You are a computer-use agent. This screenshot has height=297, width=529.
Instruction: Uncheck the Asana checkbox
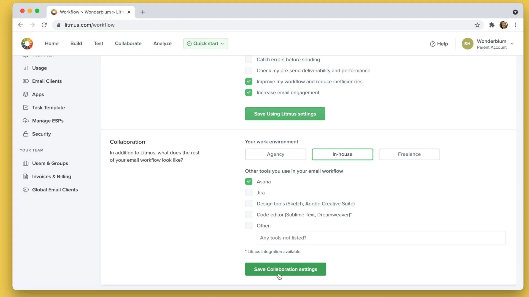tap(249, 182)
